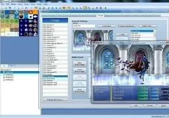The height and width of the screenshot is (118, 169).
Task: Click the Add enemy button
Action: point(122,35)
